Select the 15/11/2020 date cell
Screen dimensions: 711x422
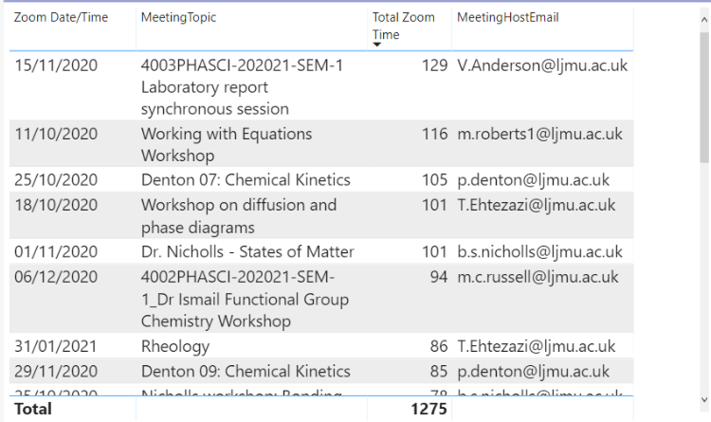56,65
